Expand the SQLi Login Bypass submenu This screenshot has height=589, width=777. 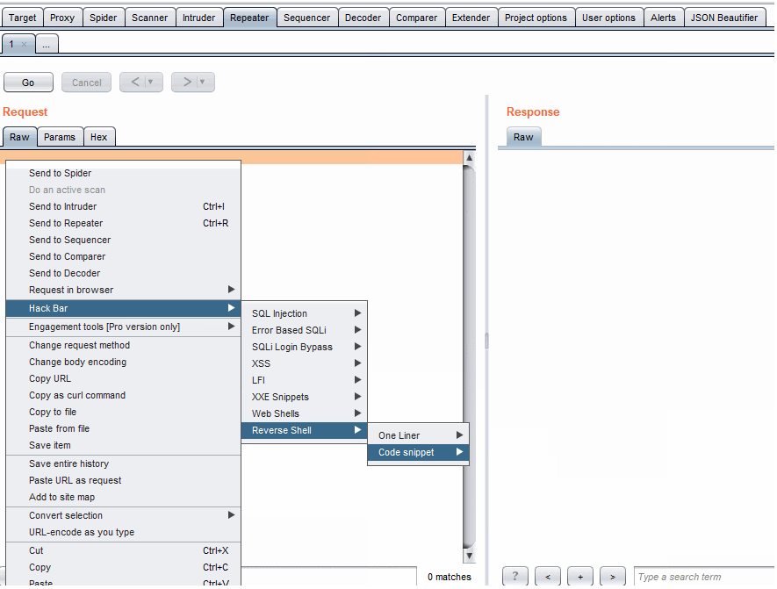click(305, 348)
